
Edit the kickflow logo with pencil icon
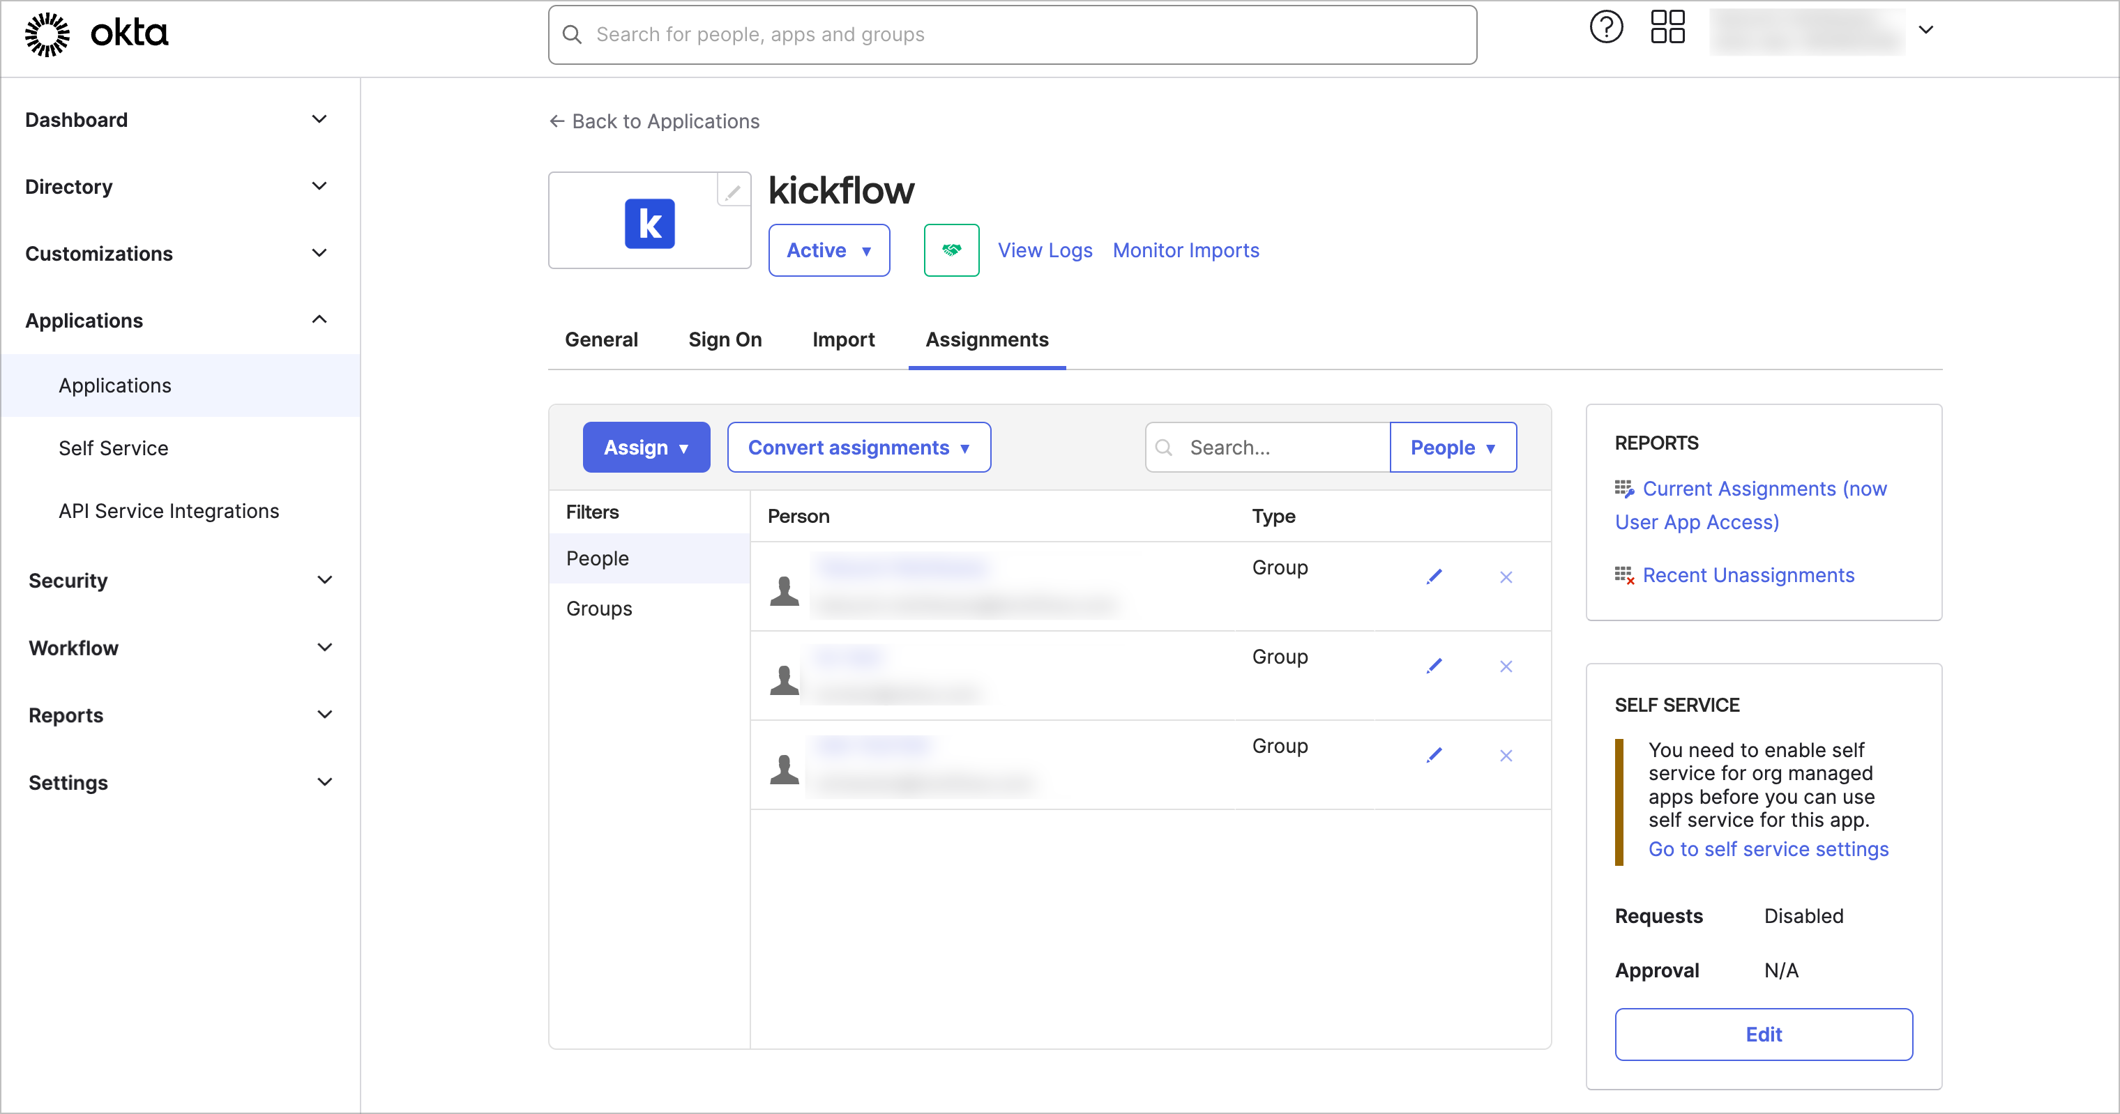732,192
